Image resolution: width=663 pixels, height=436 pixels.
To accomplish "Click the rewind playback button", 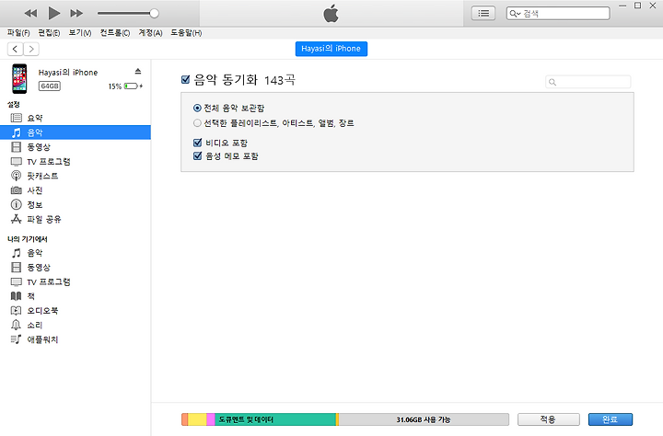I will click(x=30, y=14).
